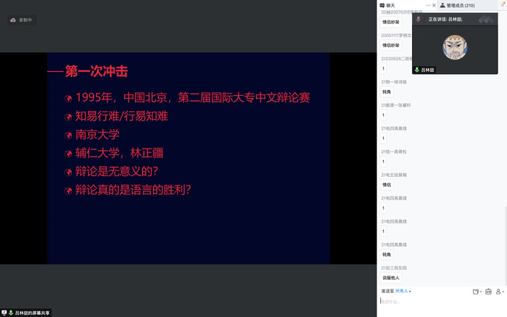Open the 管理成员 (210) members tab

click(x=457, y=5)
